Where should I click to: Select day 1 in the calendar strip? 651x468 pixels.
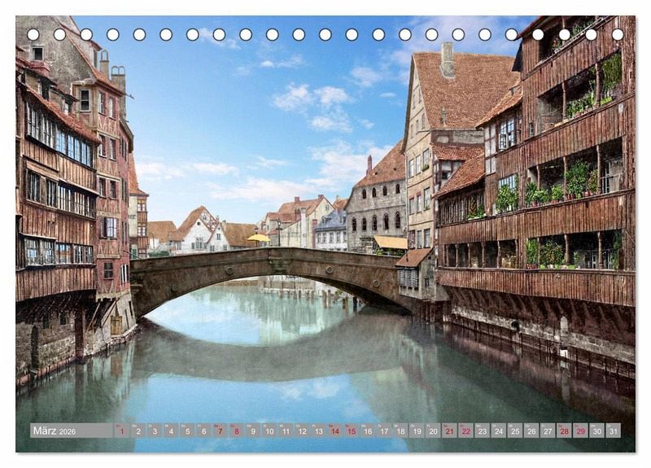coord(121,431)
